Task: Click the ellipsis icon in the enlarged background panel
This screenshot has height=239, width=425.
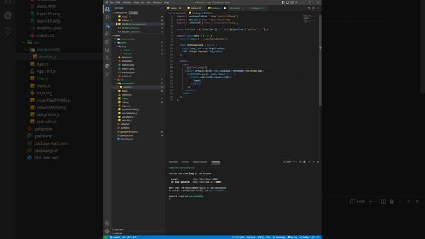Action: tap(400, 202)
